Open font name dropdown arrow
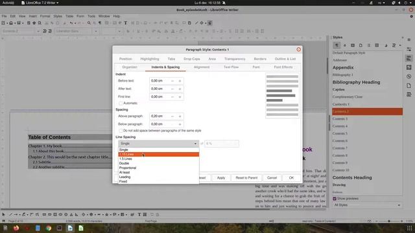 [x=96, y=31]
